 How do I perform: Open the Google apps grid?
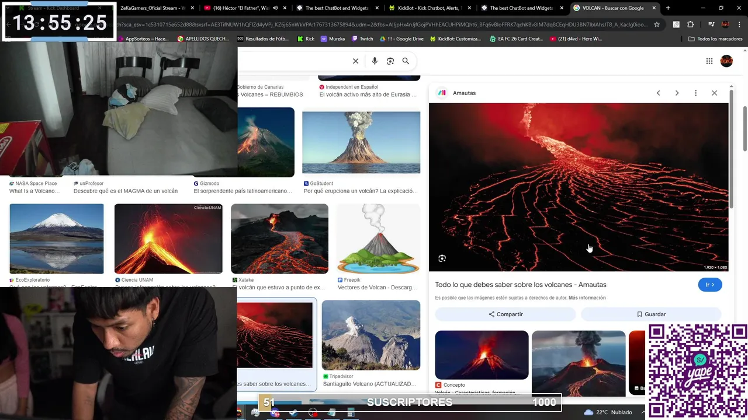pyautogui.click(x=709, y=61)
